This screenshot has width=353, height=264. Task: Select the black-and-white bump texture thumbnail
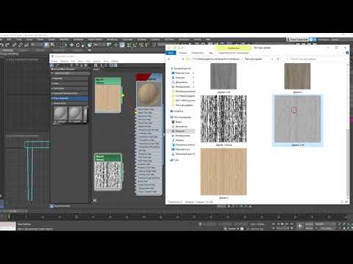[224, 119]
